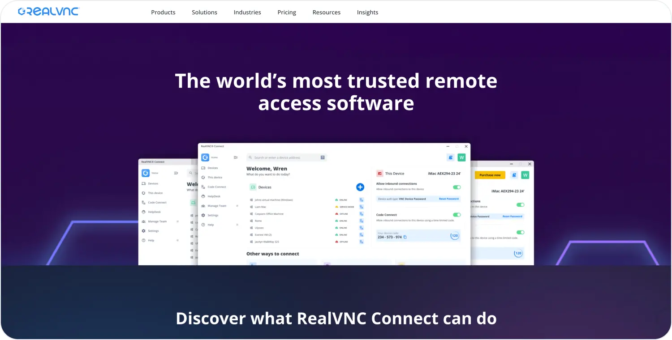
Task: Open the Industries menu
Action: [247, 12]
